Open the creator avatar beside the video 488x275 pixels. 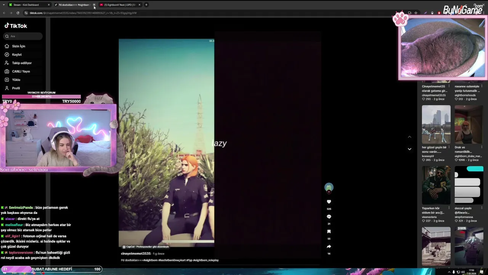coord(329,187)
